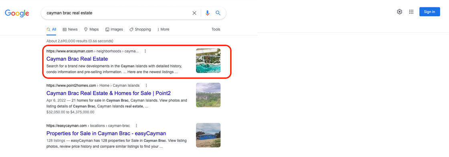
Task: Switch to the Shopping tab
Action: point(140,30)
